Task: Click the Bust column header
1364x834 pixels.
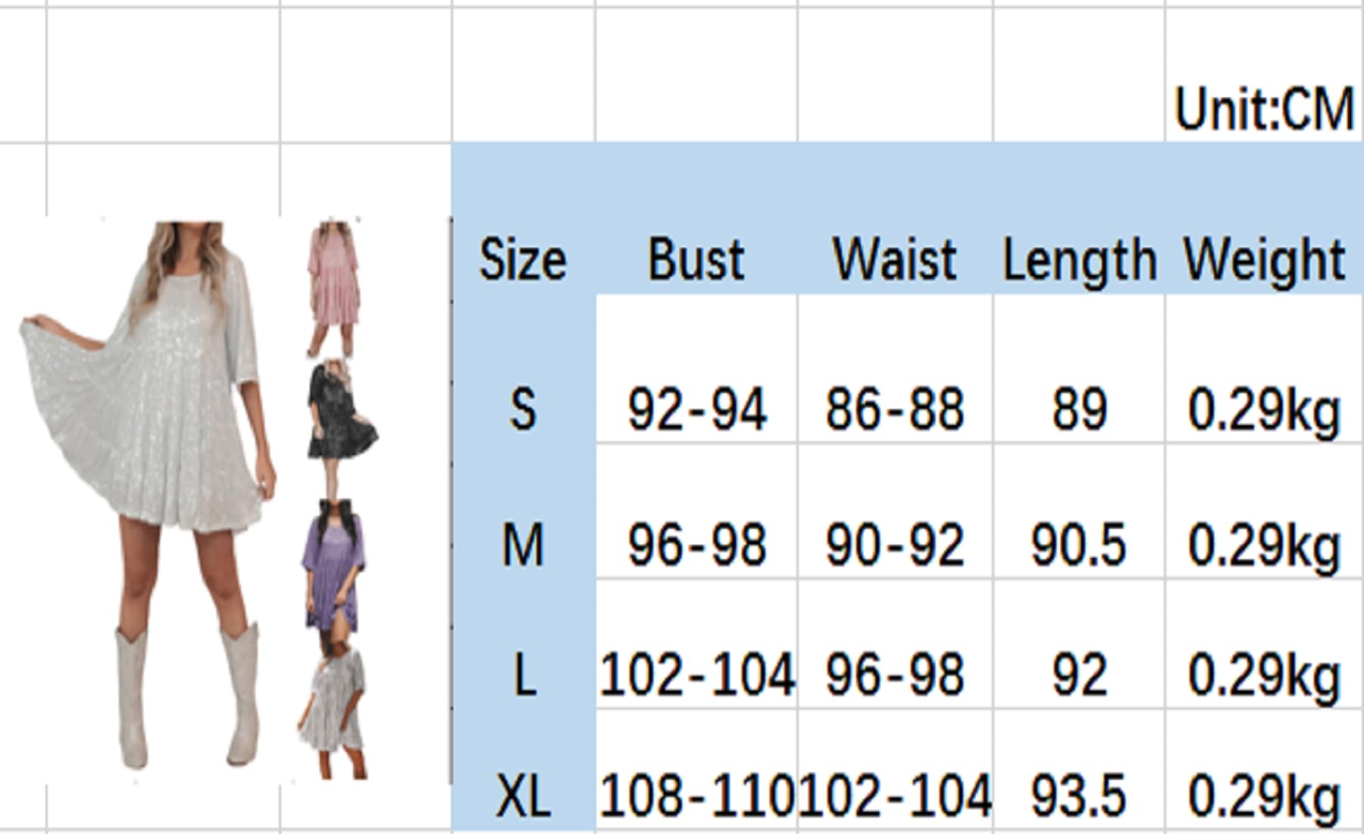Action: (x=696, y=260)
